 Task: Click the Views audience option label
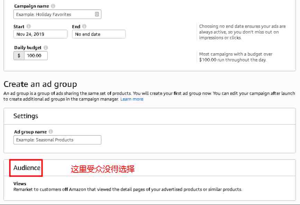[20, 184]
